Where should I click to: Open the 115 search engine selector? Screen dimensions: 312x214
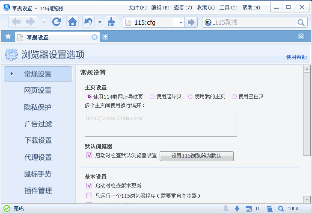click(209, 23)
